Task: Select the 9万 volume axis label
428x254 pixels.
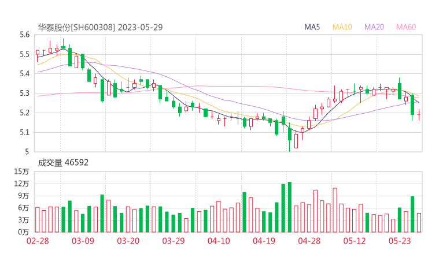Action: pos(24,196)
